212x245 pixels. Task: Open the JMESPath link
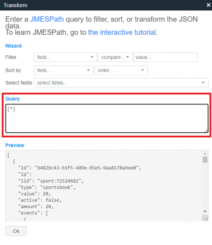pos(47,19)
